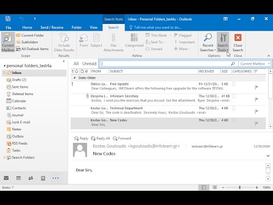Open the Send / Receive tab

(x=52, y=27)
